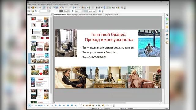
Task: Open the Формат menu
Action: tap(50, 5)
